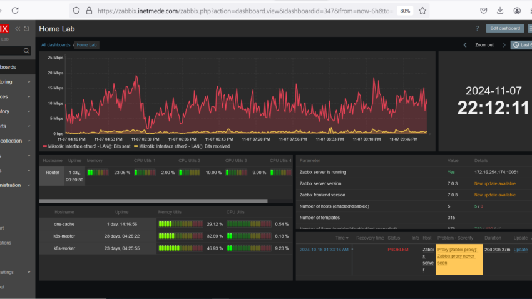The image size is (532, 299).
Task: Open the Pocket save icon
Action: 484,11
